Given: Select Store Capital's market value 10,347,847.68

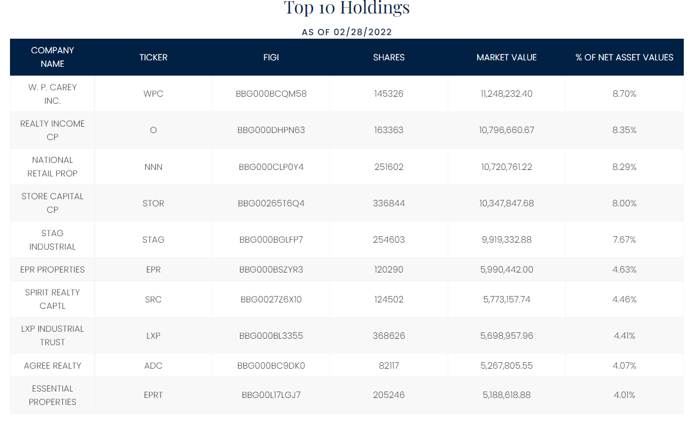Looking at the screenshot, I should [506, 203].
